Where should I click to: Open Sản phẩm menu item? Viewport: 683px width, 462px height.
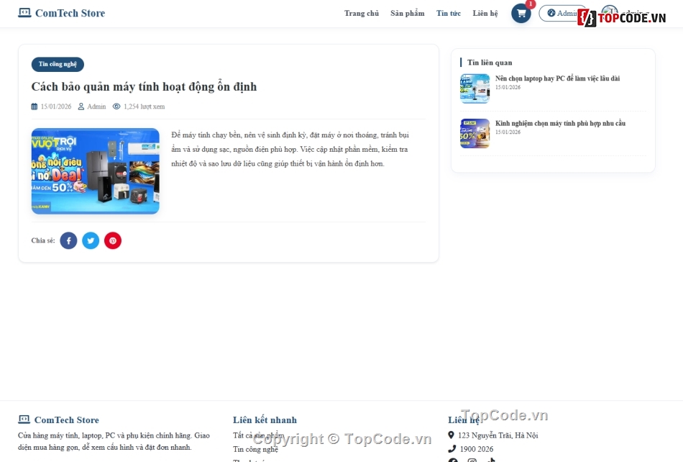click(x=407, y=13)
